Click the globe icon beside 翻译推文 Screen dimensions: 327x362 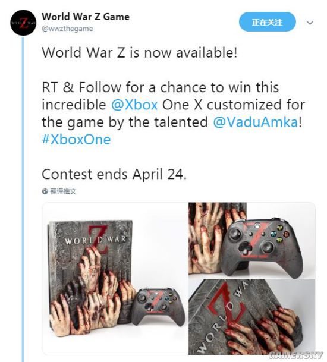coord(45,191)
